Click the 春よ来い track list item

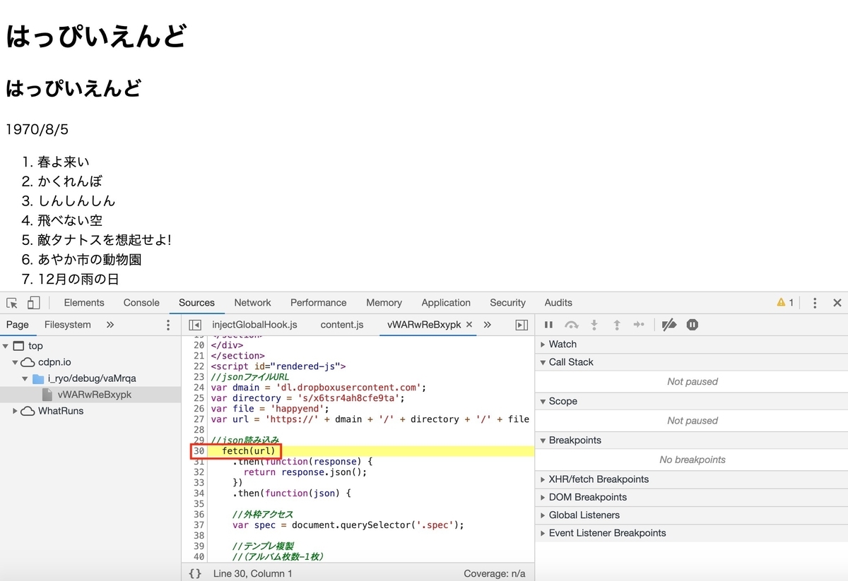click(64, 162)
